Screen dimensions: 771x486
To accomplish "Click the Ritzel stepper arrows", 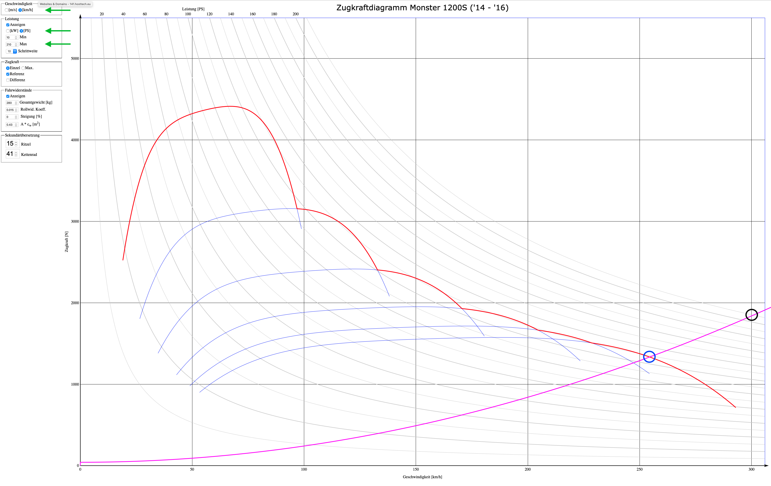I will coord(16,144).
